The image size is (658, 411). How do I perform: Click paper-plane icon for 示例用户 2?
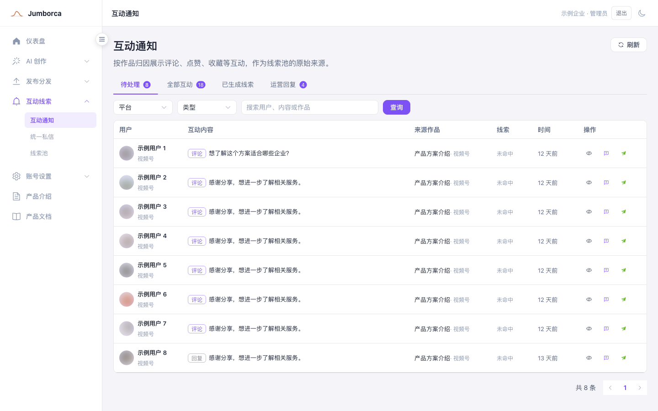[x=624, y=183]
